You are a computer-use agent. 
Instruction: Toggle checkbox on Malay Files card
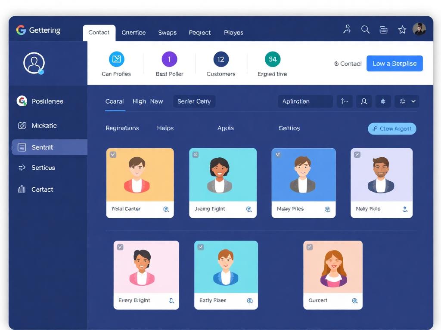278,154
